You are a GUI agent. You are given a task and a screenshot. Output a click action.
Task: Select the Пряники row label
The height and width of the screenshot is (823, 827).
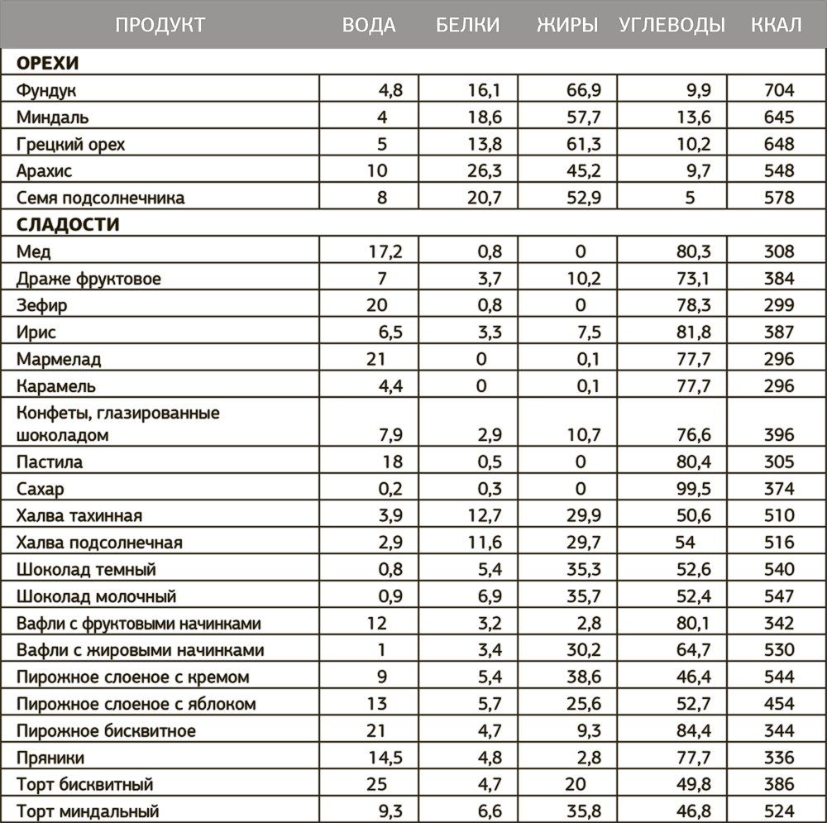(50, 758)
